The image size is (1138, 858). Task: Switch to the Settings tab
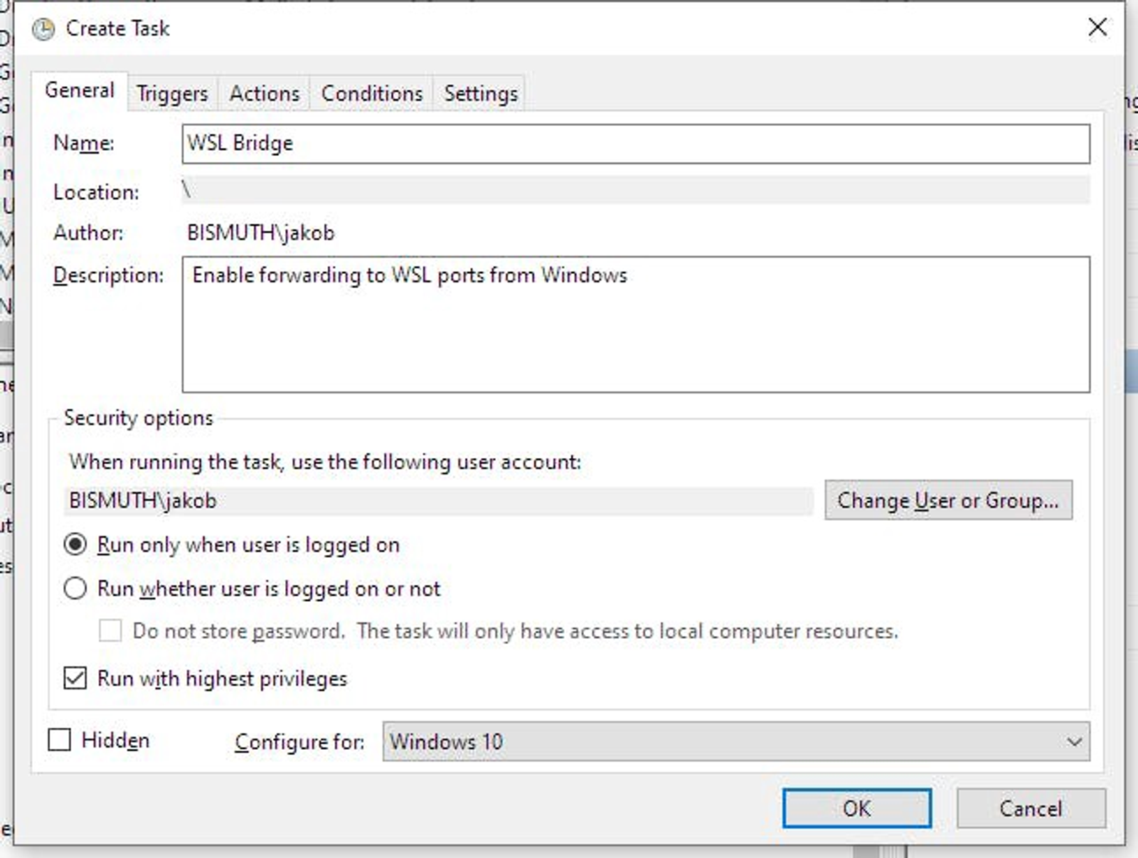point(481,93)
